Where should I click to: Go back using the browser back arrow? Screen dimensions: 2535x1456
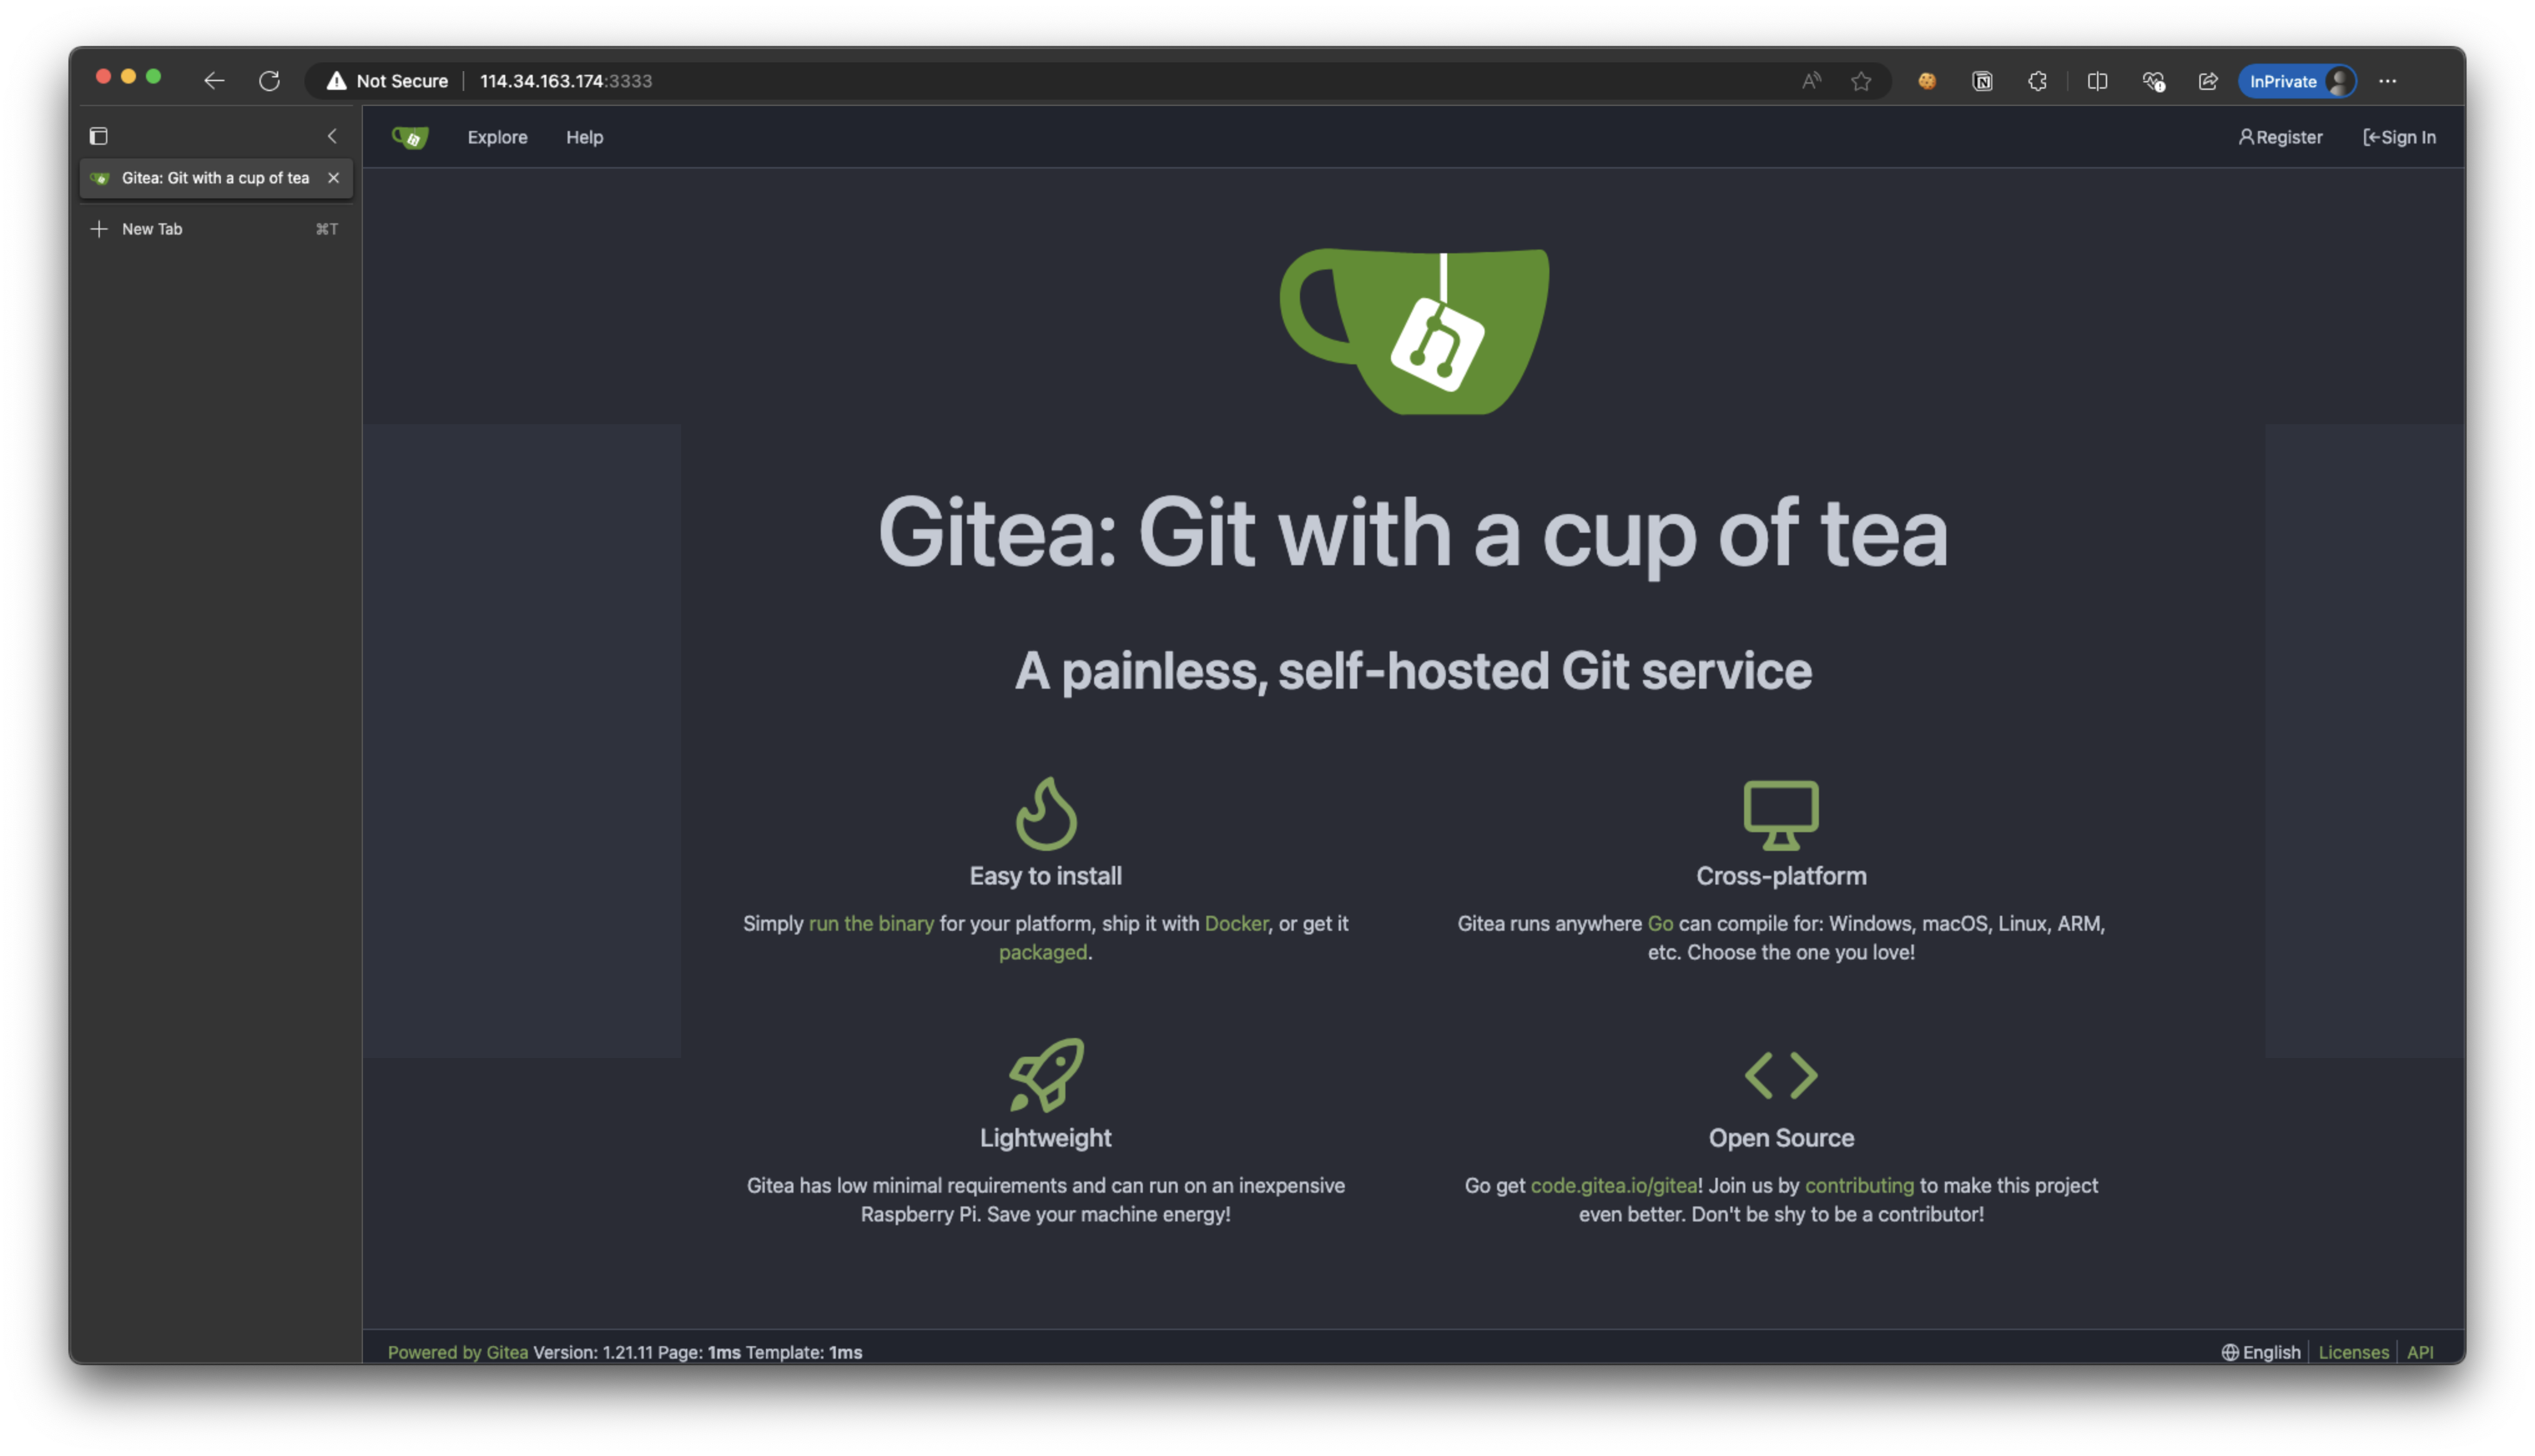(214, 81)
